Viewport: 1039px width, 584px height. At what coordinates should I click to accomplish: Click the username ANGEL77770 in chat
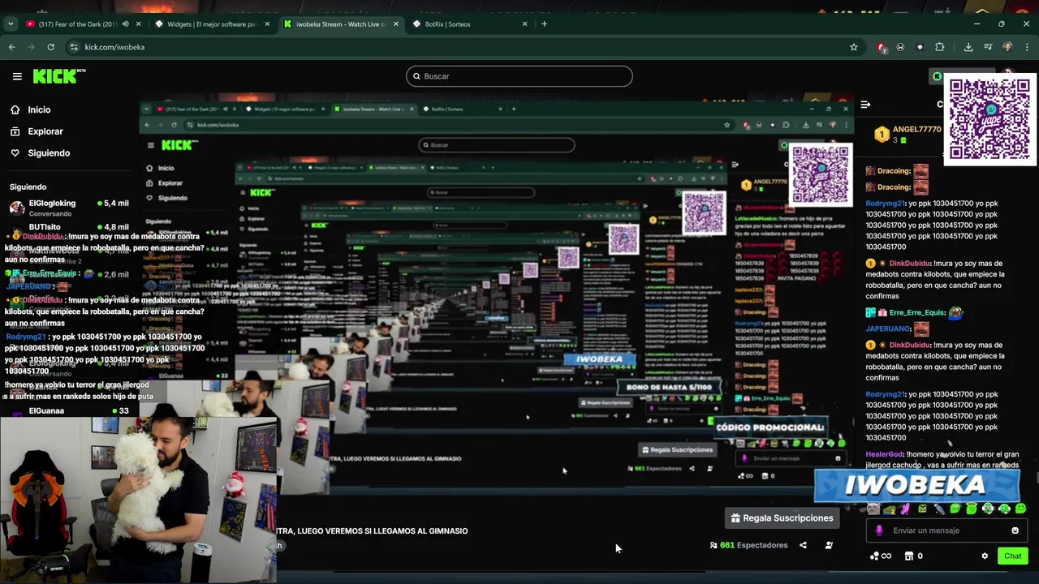(x=917, y=130)
